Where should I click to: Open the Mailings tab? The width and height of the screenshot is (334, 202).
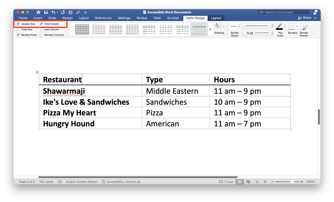(124, 18)
